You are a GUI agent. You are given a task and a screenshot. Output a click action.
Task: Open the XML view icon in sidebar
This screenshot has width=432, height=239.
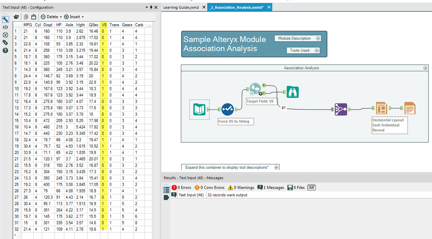coord(5,27)
